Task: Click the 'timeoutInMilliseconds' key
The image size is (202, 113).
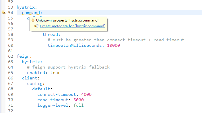Action: tap(75, 45)
